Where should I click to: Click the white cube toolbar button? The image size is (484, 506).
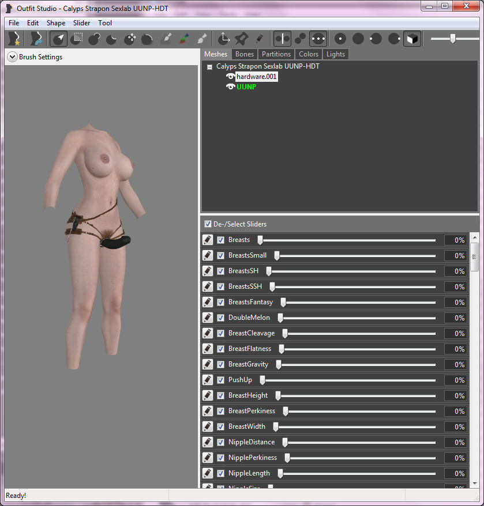pyautogui.click(x=412, y=39)
